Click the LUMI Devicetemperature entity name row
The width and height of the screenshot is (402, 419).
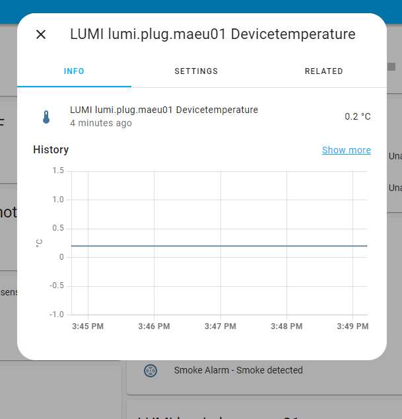pyautogui.click(x=164, y=110)
